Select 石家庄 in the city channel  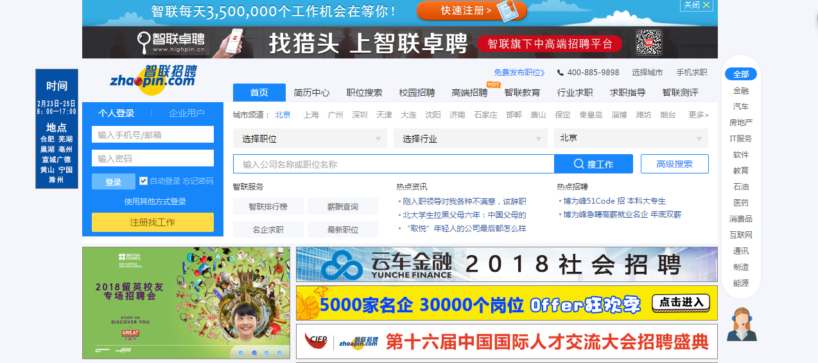[x=485, y=115]
